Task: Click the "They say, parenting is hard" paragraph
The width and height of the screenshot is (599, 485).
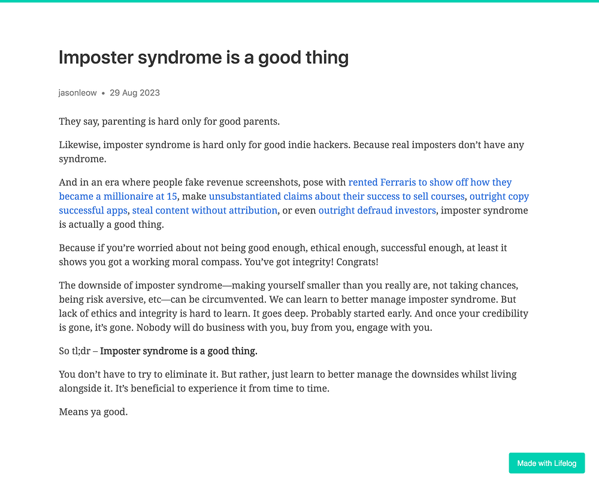Action: pos(170,122)
